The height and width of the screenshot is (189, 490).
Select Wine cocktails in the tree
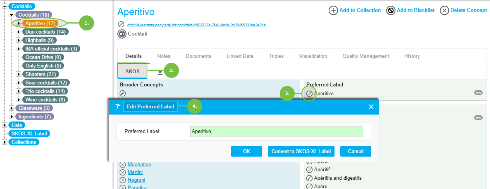[x=45, y=100]
